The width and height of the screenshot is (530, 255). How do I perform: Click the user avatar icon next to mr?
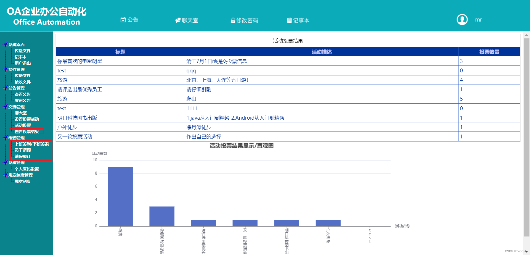[462, 19]
